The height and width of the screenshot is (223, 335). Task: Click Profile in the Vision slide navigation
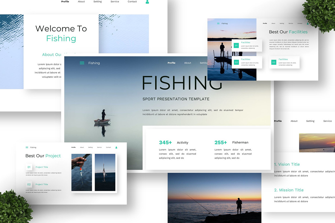click(278, 121)
